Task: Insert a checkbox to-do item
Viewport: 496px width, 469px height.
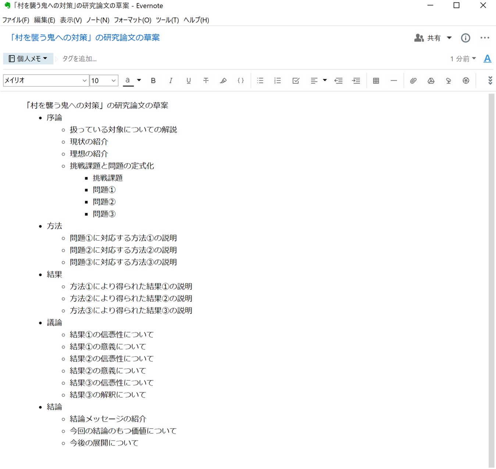Action: click(x=296, y=80)
